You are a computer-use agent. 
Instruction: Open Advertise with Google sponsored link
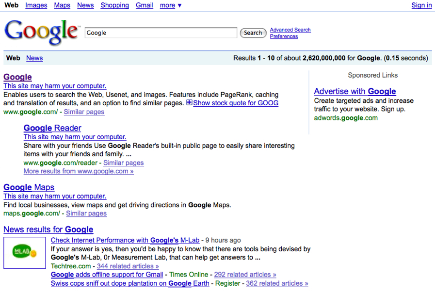point(355,91)
